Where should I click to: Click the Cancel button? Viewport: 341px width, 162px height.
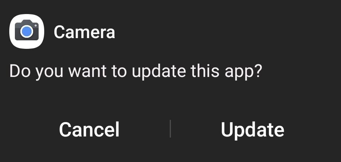[x=89, y=129]
